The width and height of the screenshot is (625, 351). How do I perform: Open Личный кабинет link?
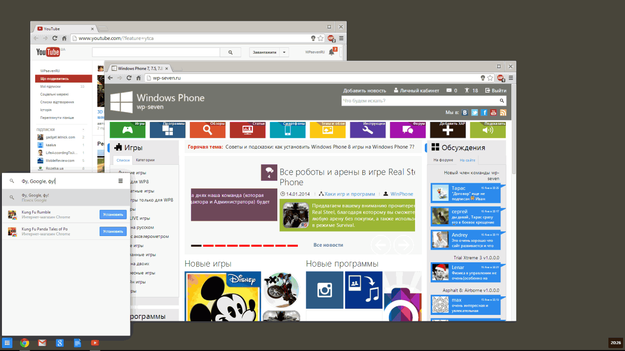[x=416, y=91]
